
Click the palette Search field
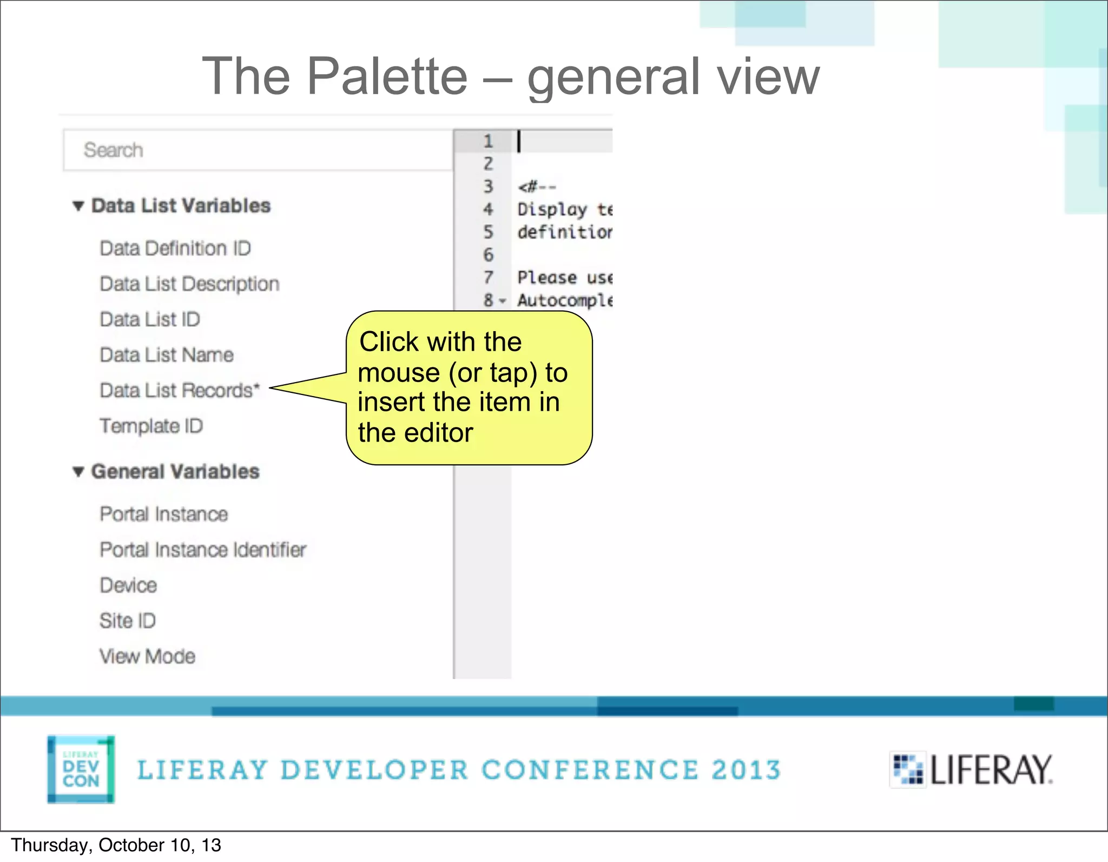click(x=258, y=150)
